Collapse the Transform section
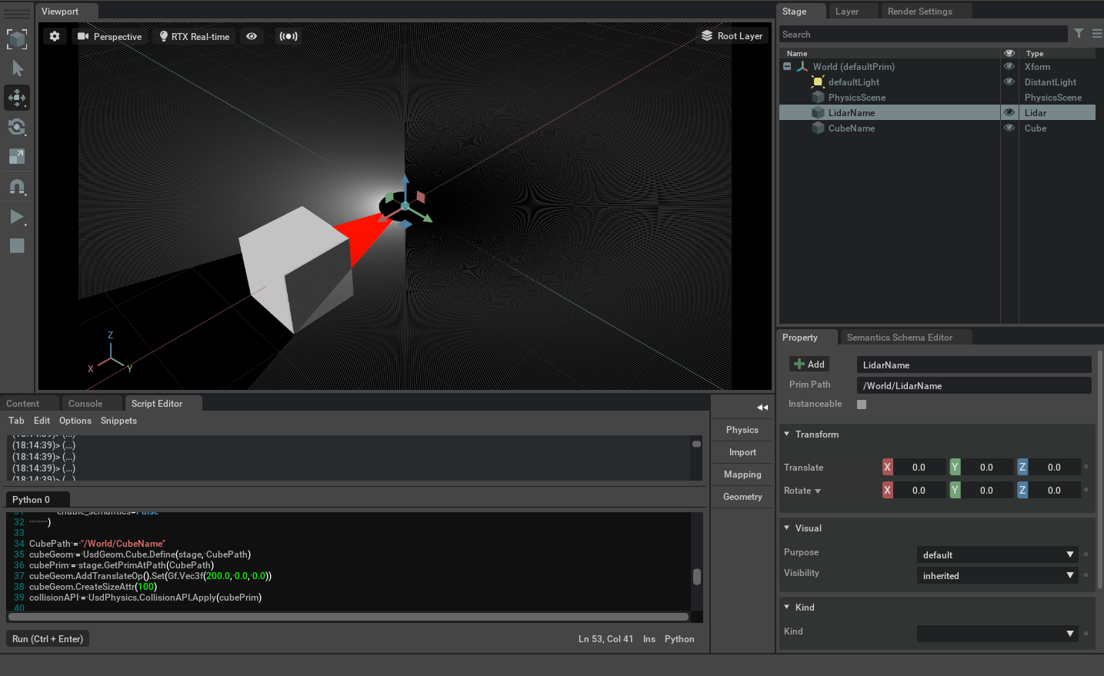1104x676 pixels. tap(787, 435)
